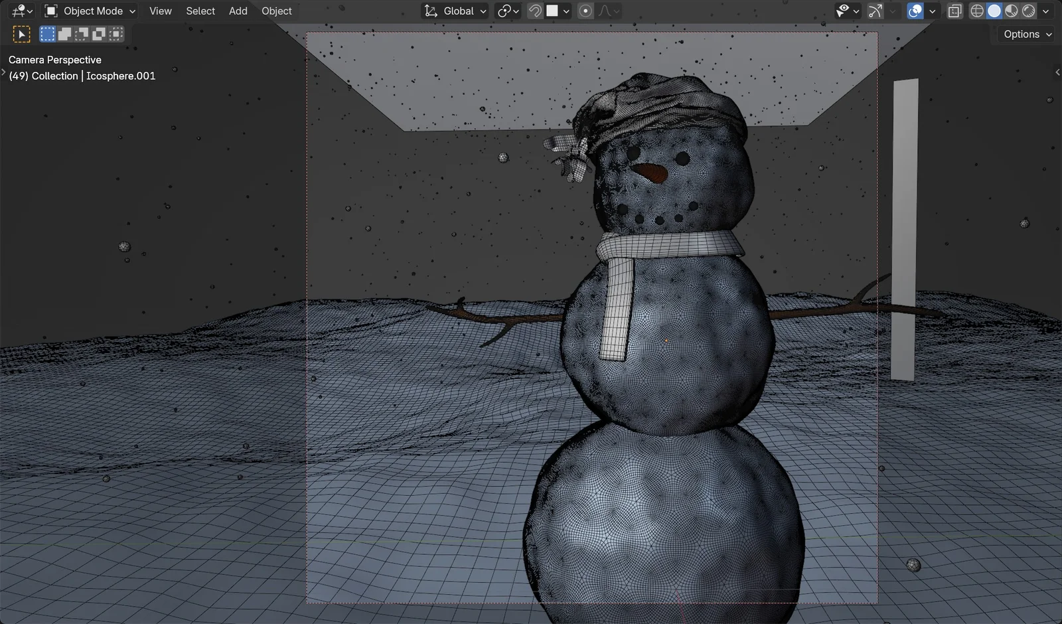Click the Icosphere.001 breadcrumb text
Image resolution: width=1062 pixels, height=624 pixels.
click(x=120, y=75)
